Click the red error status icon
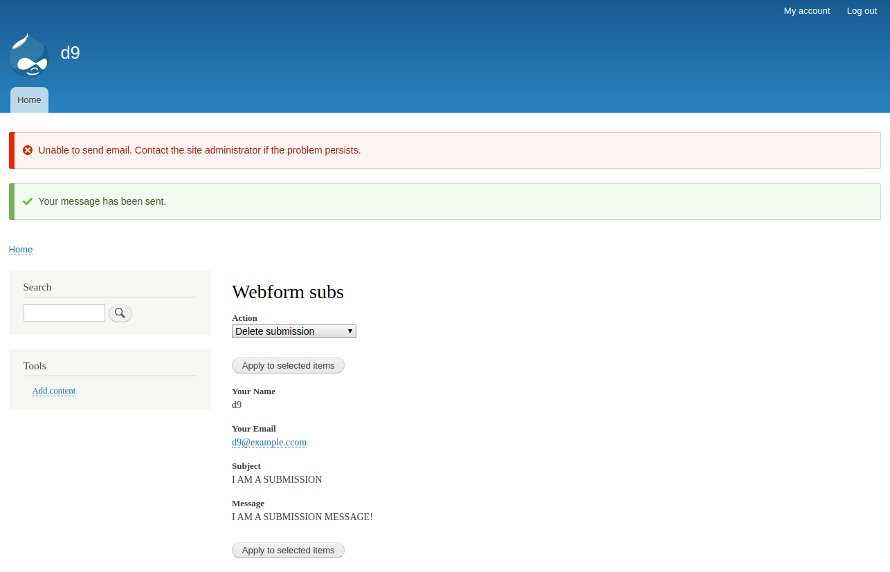Screen dimensions: 890x572 click(x=27, y=149)
